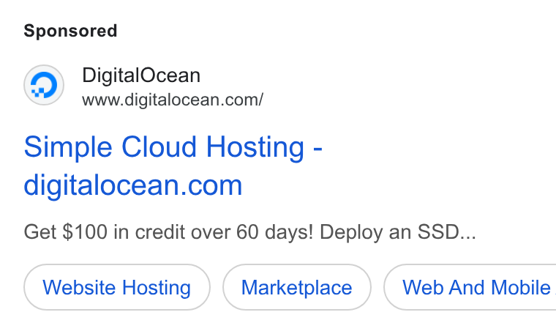Select the Website Hosting chip
The width and height of the screenshot is (556, 334).
(117, 287)
